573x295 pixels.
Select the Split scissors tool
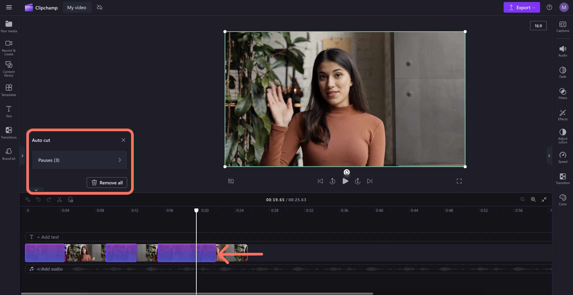[60, 200]
